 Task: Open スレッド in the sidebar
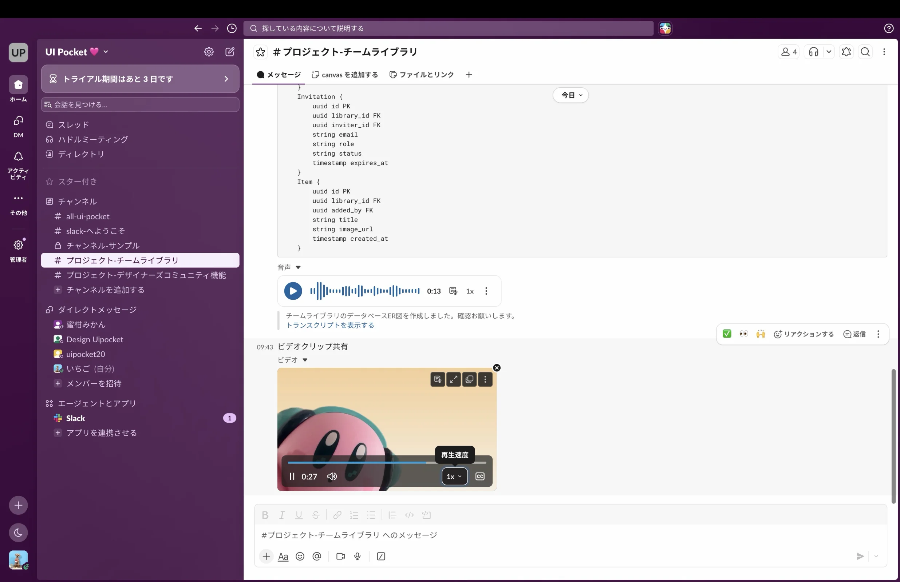pos(140,125)
